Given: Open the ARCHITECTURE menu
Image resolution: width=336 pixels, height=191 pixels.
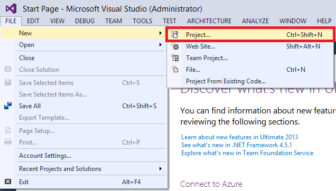Looking at the screenshot, I should (209, 21).
